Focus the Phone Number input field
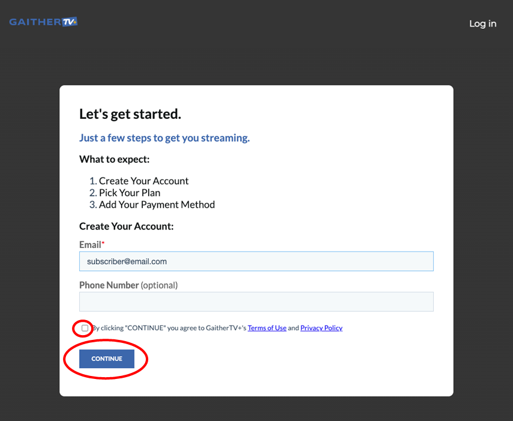 pos(256,301)
